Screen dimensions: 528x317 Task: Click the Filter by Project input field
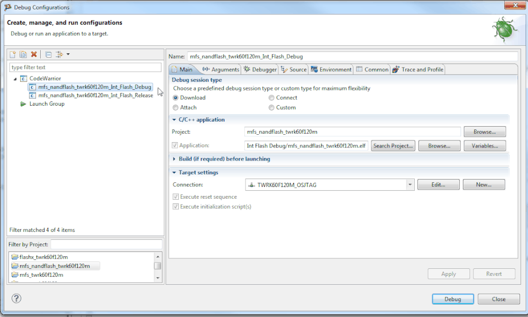point(106,245)
